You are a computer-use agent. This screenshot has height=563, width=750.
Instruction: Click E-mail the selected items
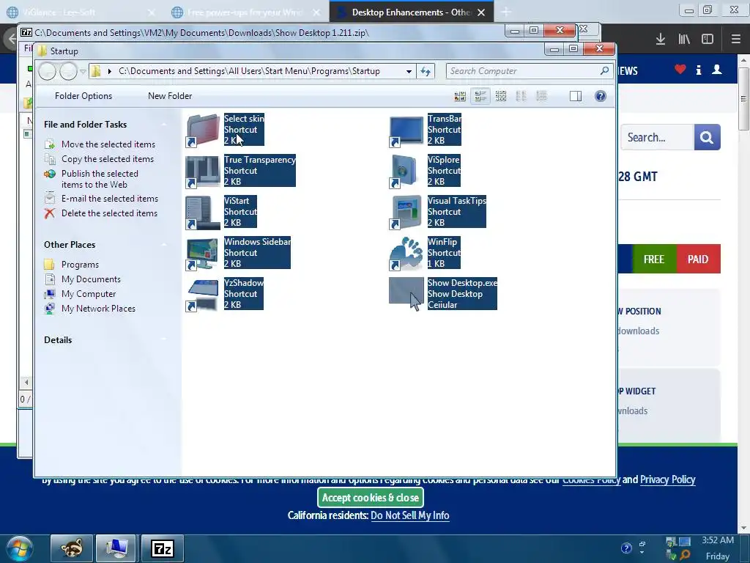pos(110,199)
